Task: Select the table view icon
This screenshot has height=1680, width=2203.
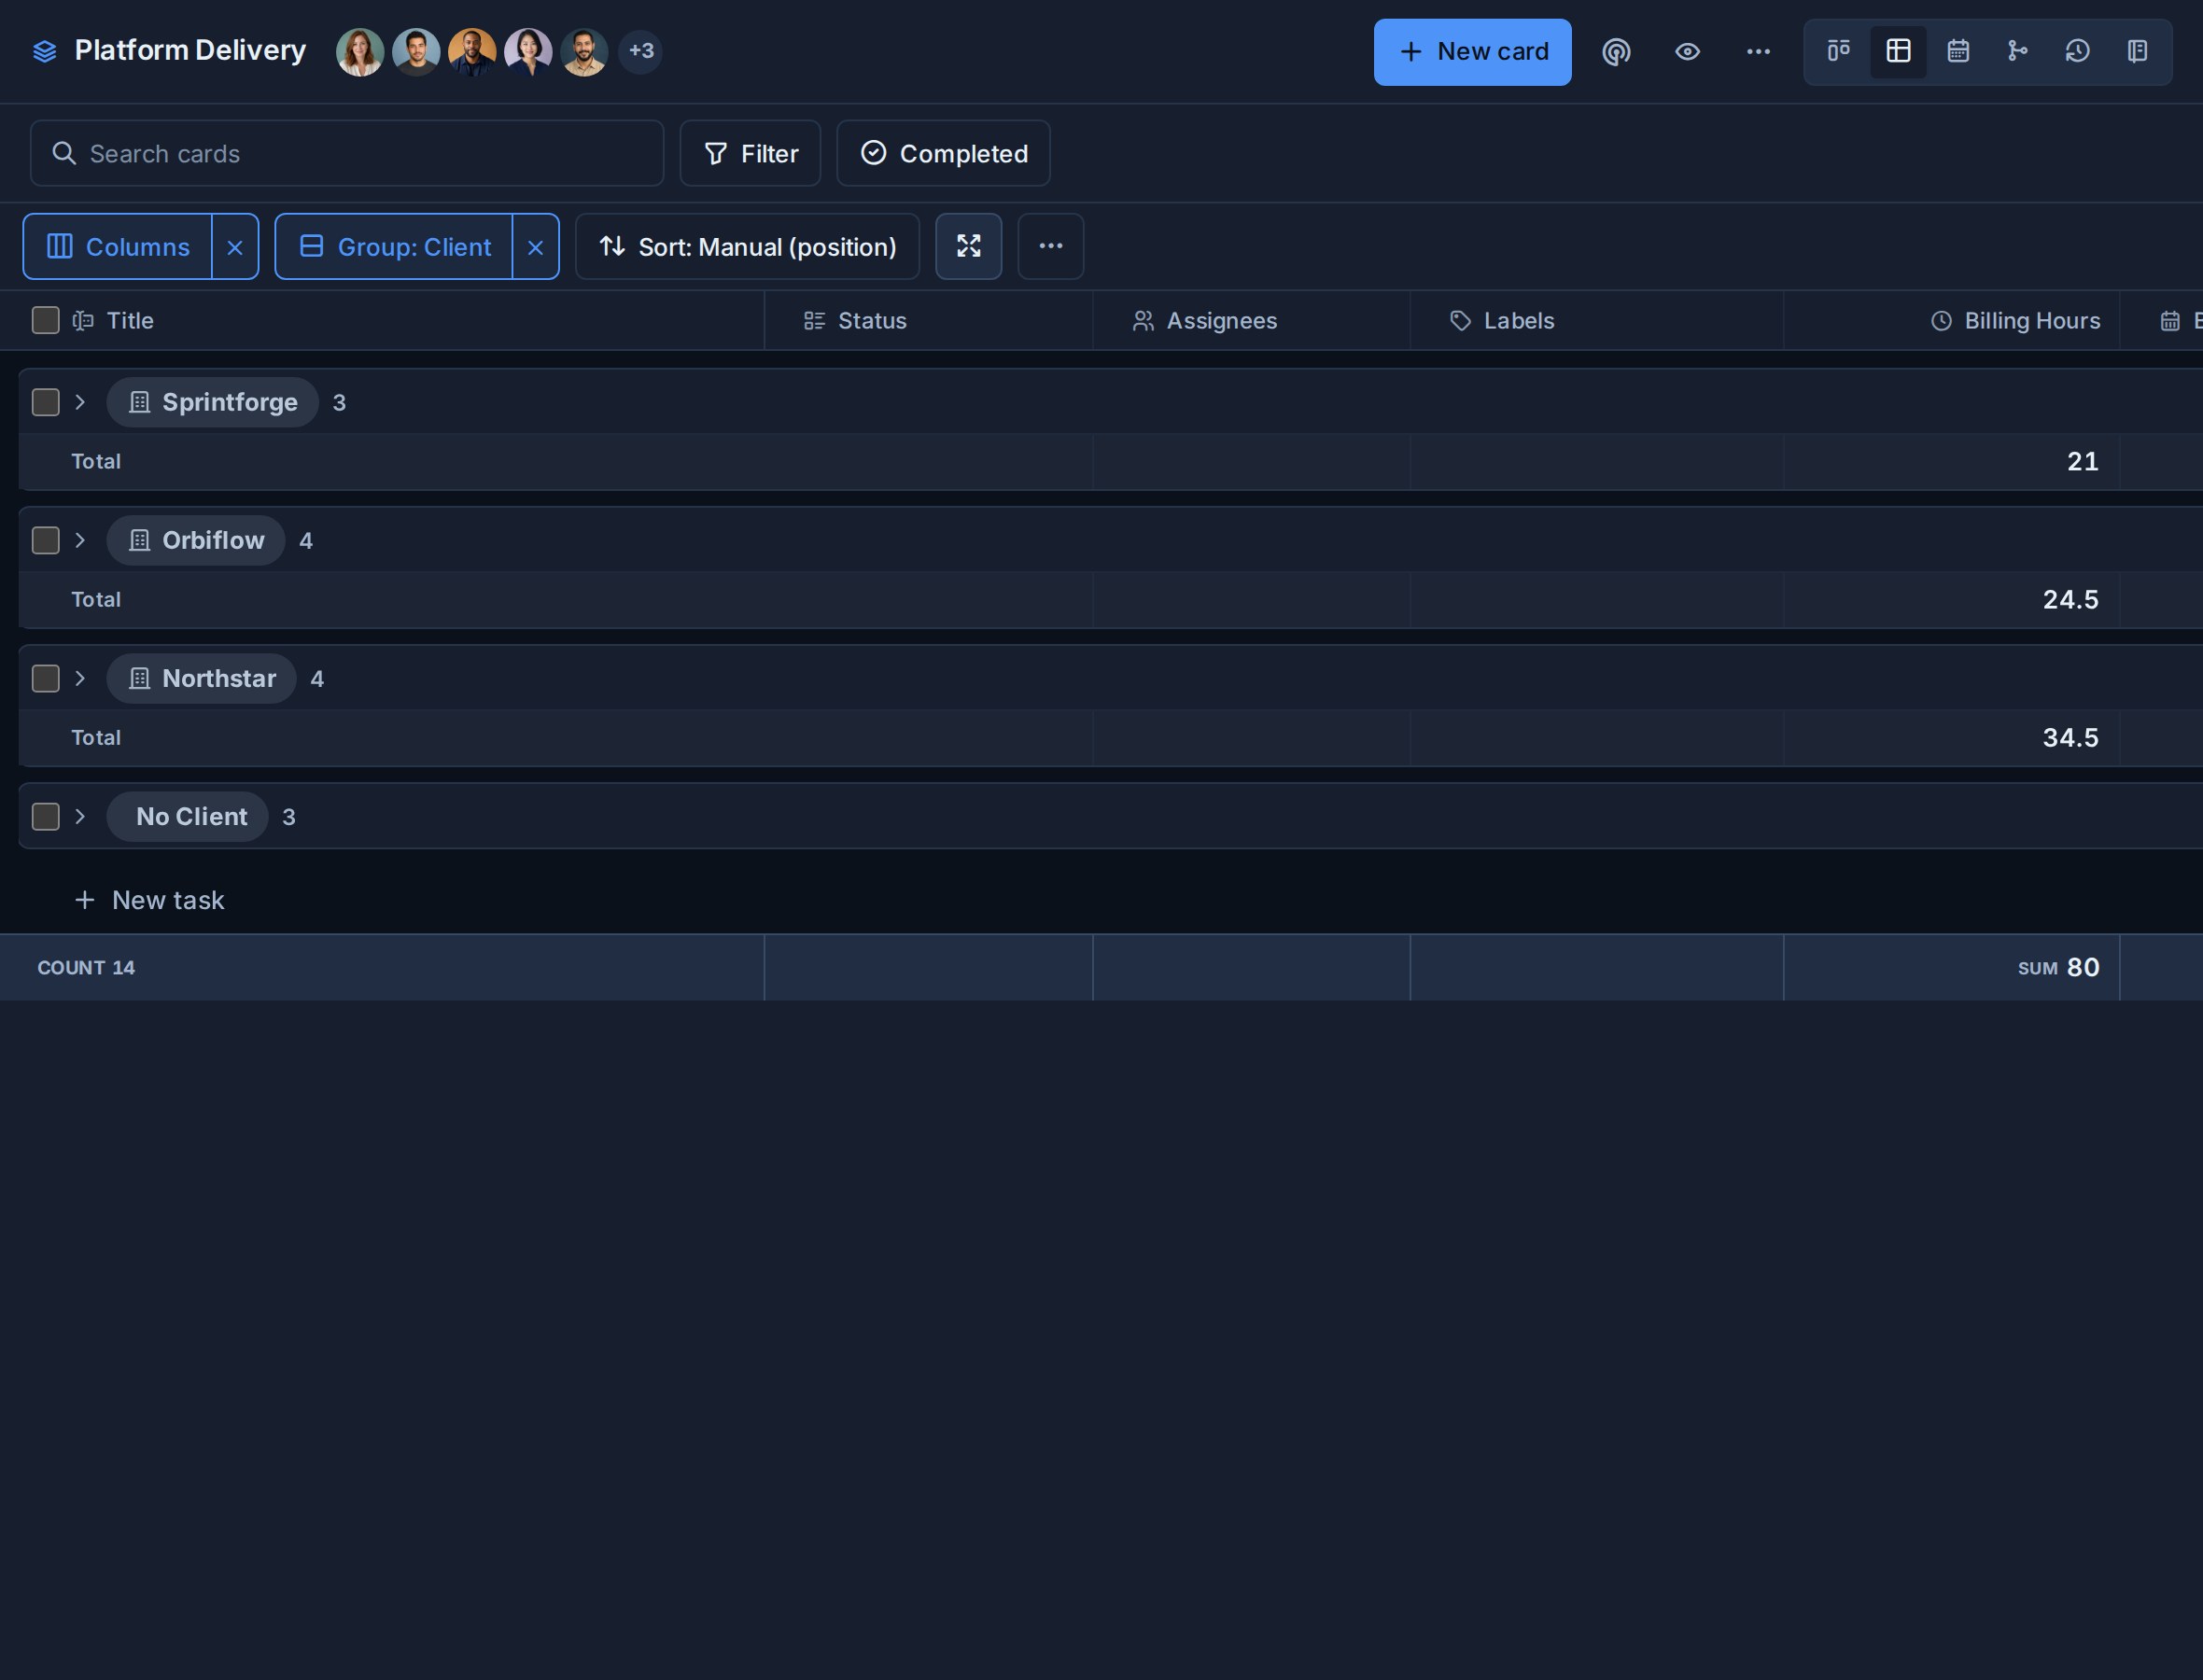Action: pyautogui.click(x=1898, y=51)
